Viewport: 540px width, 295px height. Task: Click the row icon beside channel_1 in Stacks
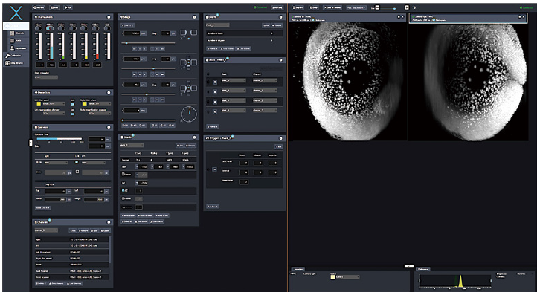(x=215, y=92)
